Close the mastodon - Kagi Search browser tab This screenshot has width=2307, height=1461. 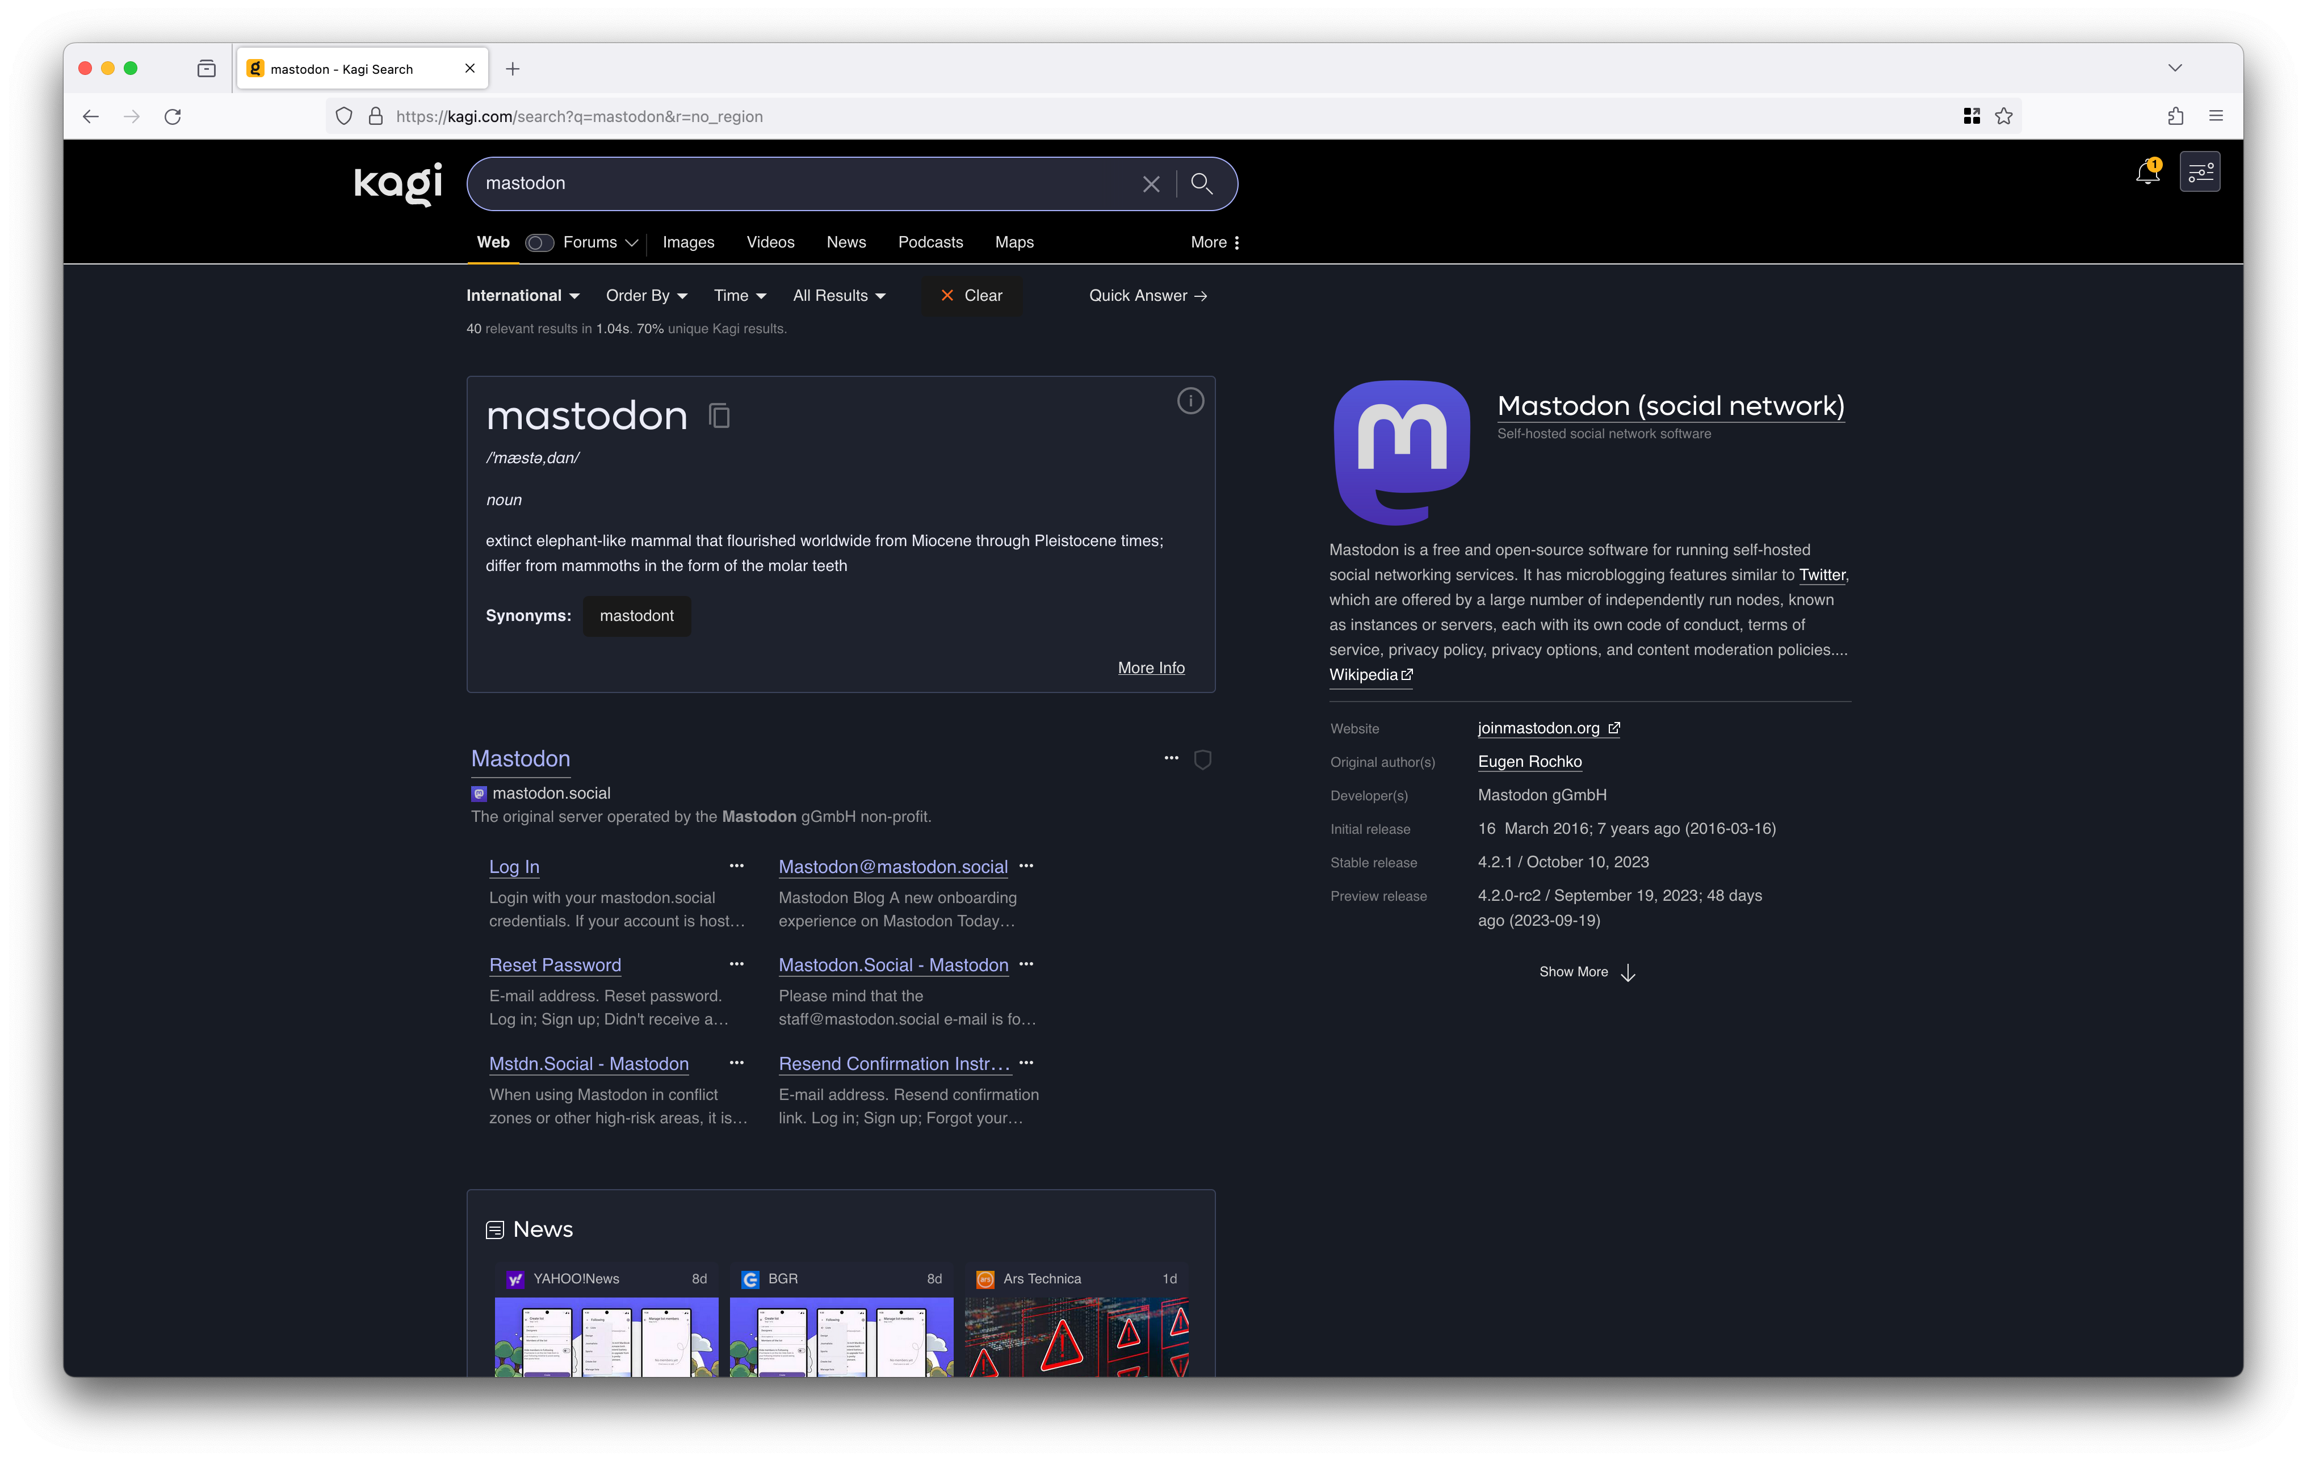click(469, 69)
